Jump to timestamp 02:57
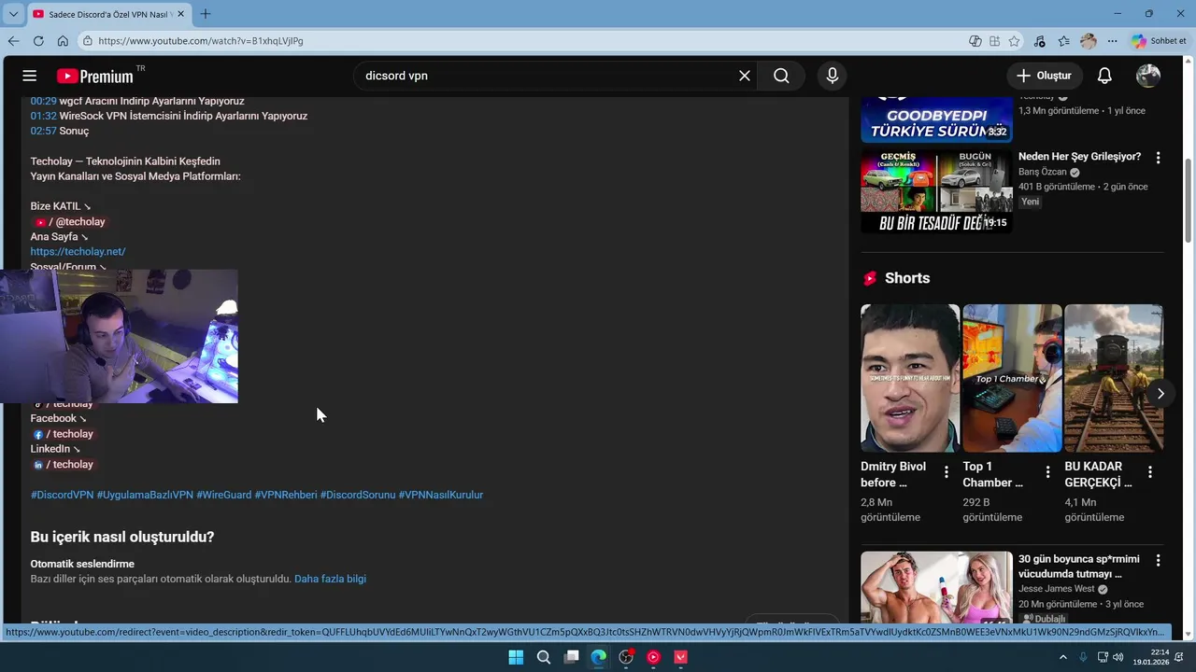The image size is (1196, 672). (x=43, y=131)
